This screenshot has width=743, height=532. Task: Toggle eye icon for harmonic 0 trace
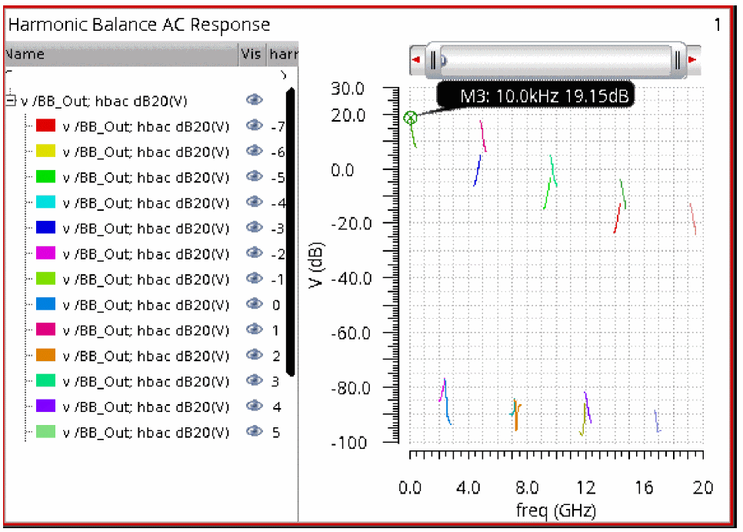(x=254, y=305)
